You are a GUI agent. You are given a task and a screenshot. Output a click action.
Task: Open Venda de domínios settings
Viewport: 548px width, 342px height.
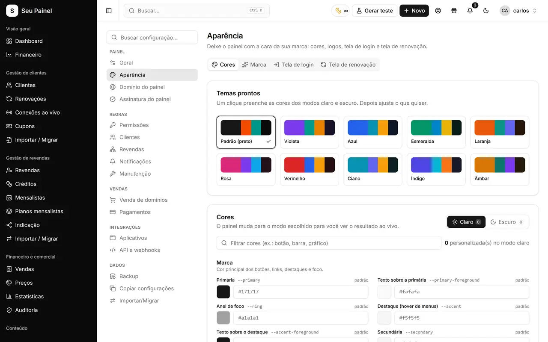pyautogui.click(x=152, y=200)
